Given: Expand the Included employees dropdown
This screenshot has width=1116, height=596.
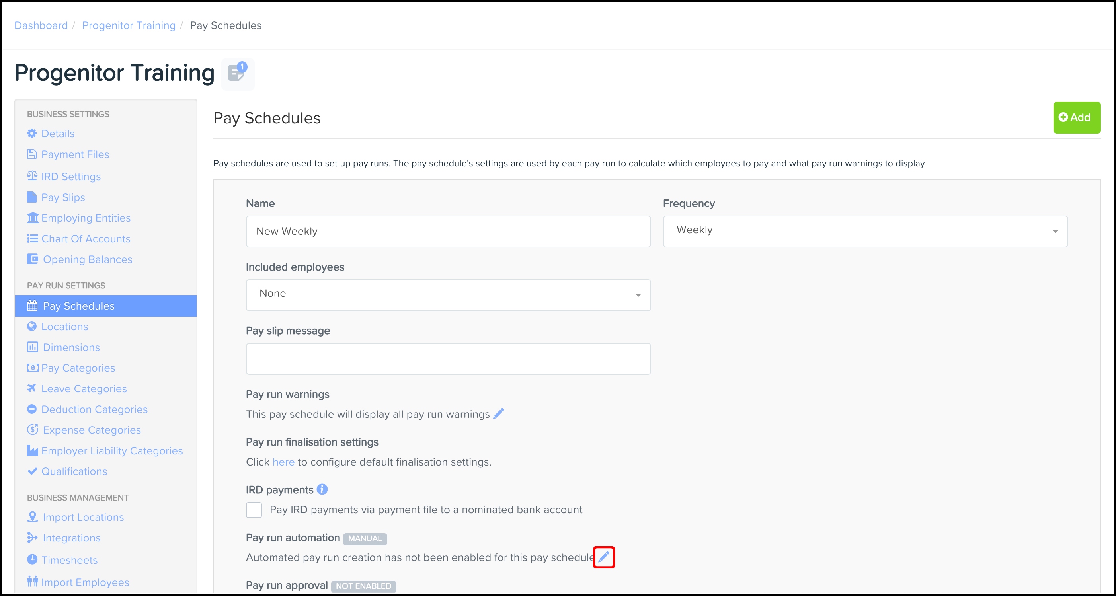Looking at the screenshot, I should pos(448,294).
